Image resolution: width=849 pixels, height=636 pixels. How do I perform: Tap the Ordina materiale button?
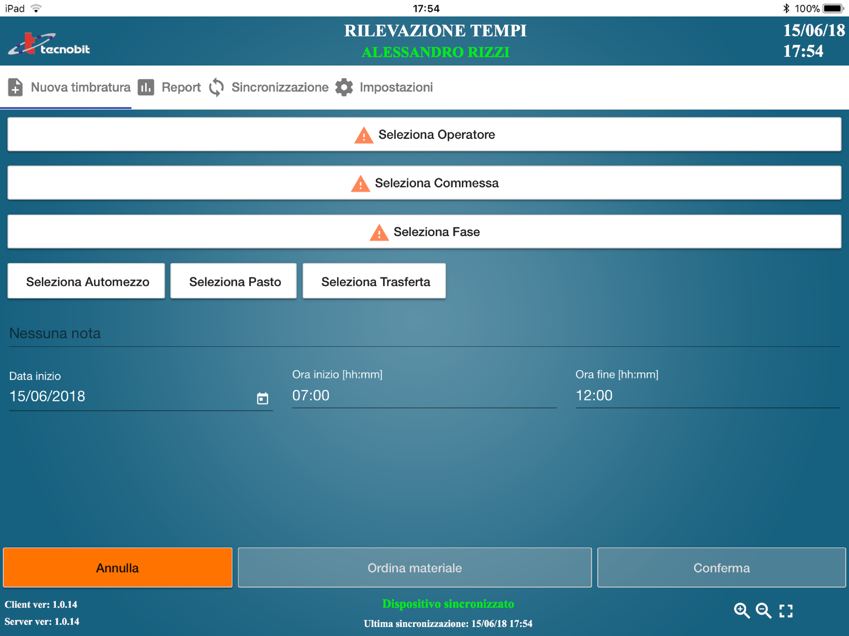(415, 568)
